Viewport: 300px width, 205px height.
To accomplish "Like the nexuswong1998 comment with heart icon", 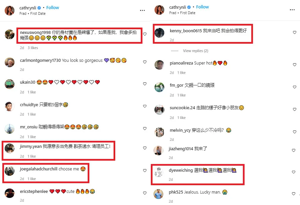I will click(x=145, y=34).
